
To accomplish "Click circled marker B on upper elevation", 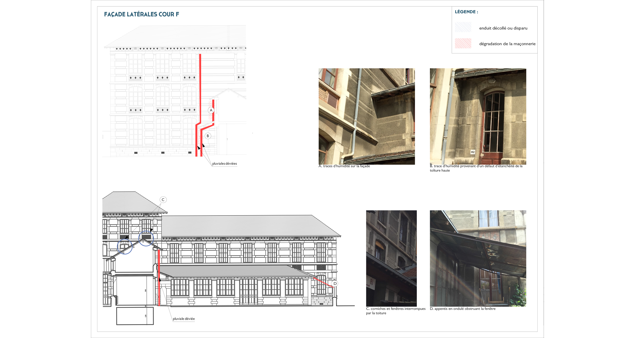I will pos(208,136).
